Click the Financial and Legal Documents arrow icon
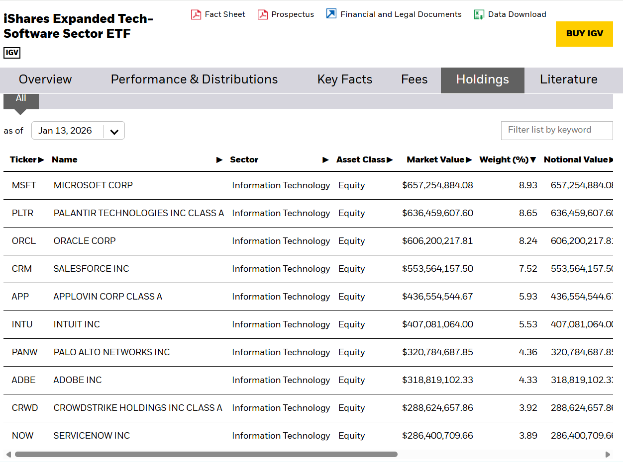This screenshot has height=462, width=623. coord(331,14)
